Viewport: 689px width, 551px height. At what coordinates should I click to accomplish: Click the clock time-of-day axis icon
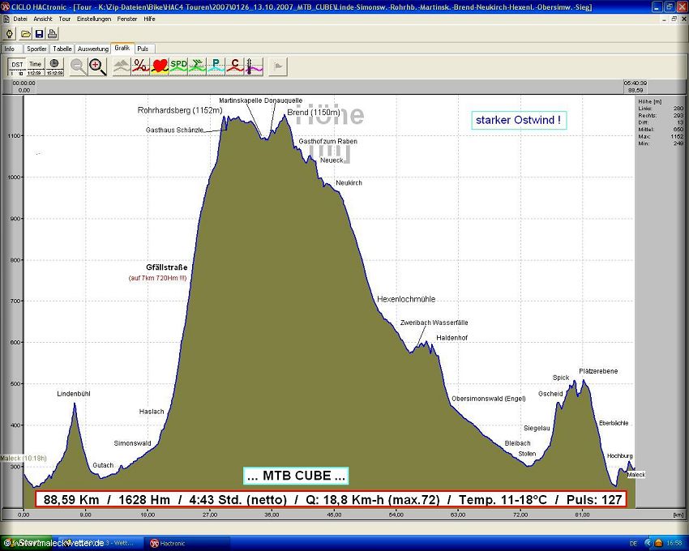coord(53,66)
